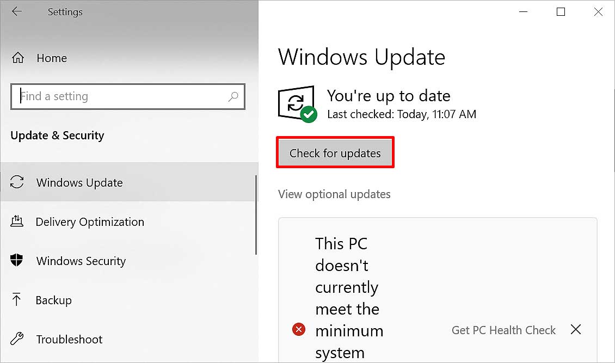This screenshot has width=615, height=363.
Task: Click the search magnifier icon
Action: pos(233,96)
